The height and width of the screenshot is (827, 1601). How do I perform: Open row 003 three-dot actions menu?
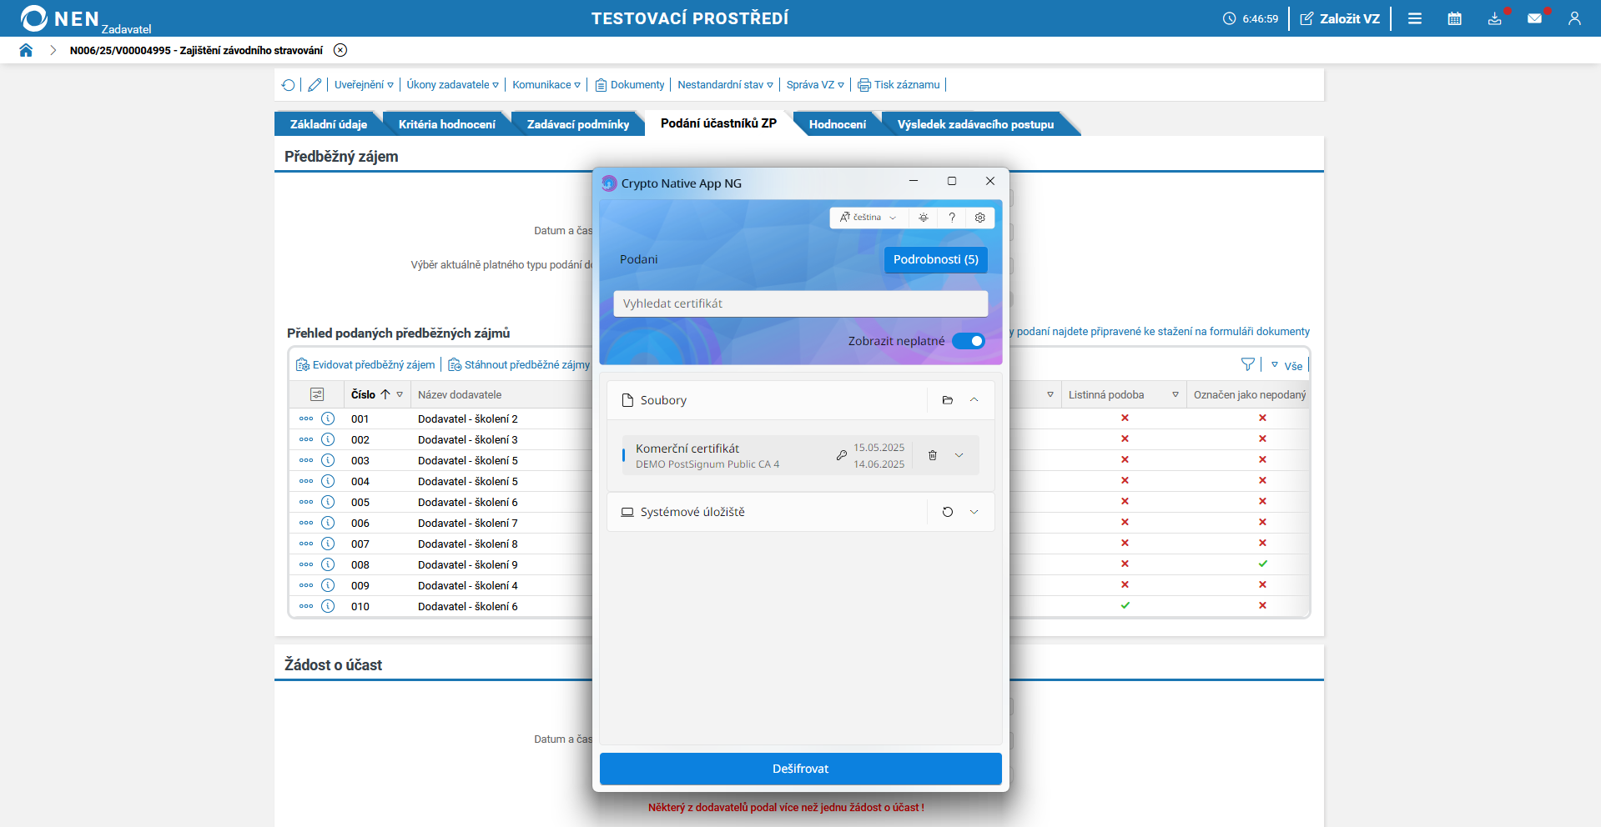click(x=306, y=460)
